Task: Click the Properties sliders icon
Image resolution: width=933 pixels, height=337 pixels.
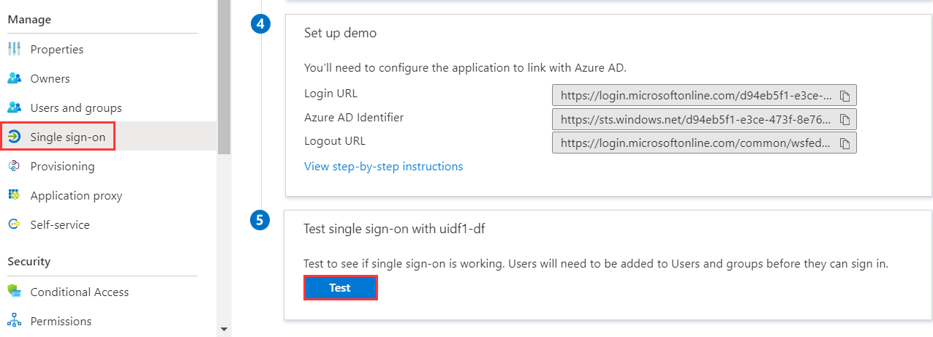Action: coord(14,50)
